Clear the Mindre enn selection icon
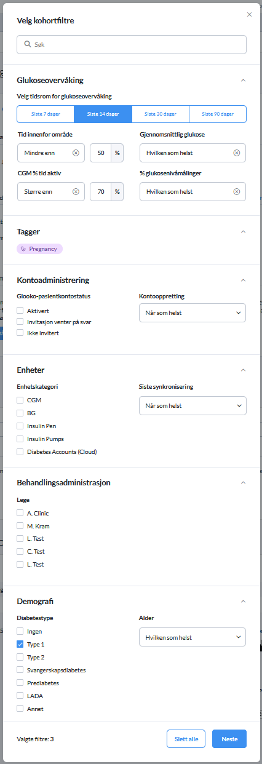Screen dimensions: 262x764 76,153
